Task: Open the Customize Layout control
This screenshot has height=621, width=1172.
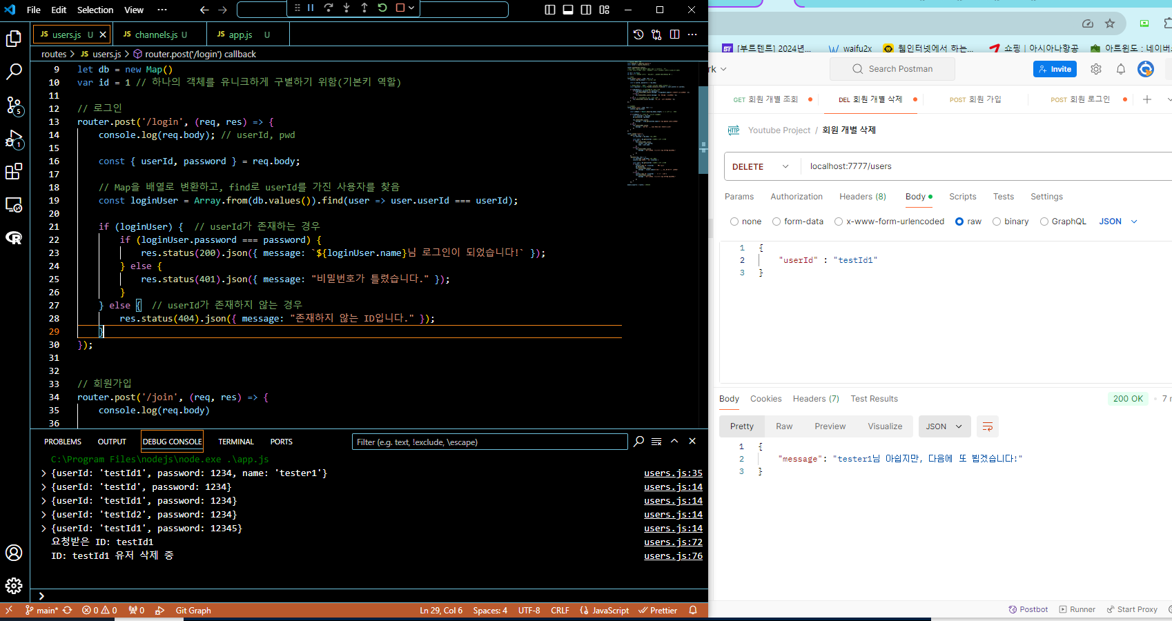Action: [605, 10]
